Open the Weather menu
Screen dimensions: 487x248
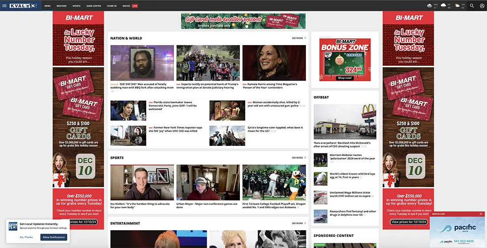62,6
